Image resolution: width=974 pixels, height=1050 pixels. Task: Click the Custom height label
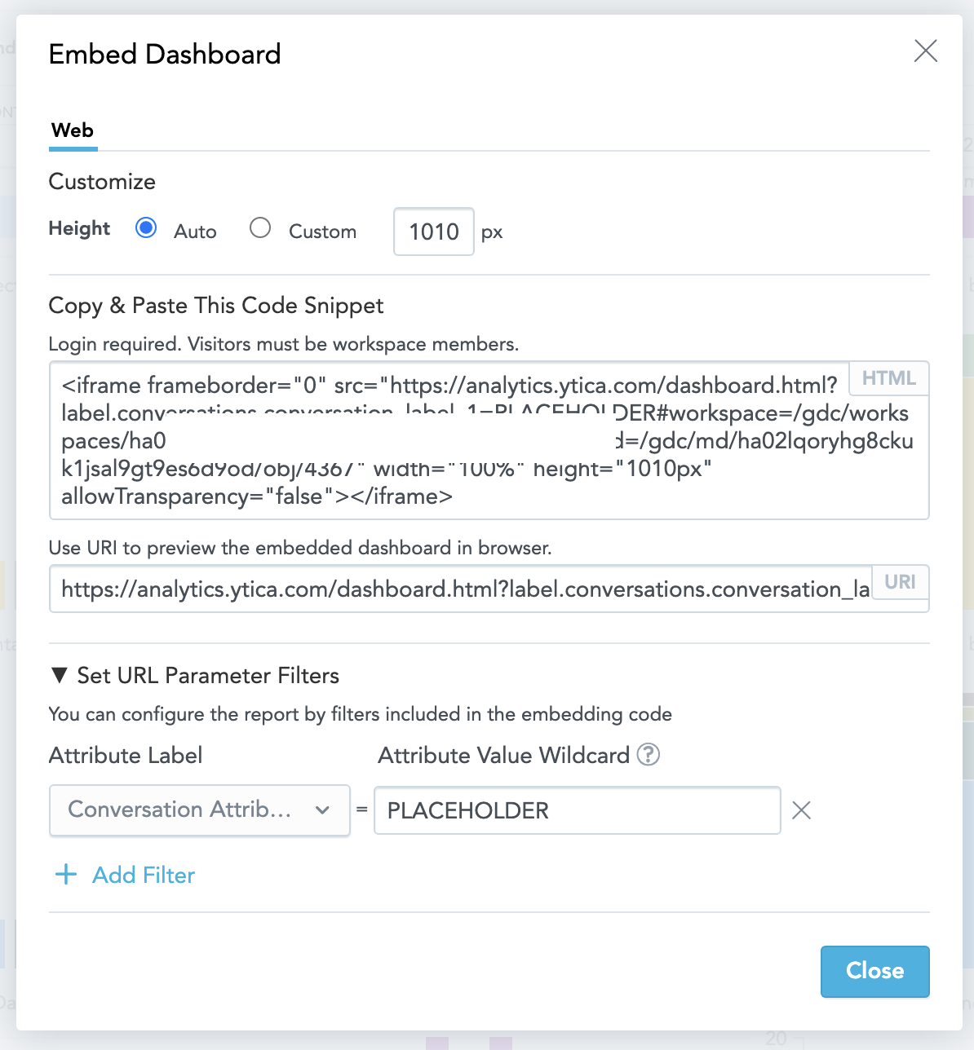(322, 232)
